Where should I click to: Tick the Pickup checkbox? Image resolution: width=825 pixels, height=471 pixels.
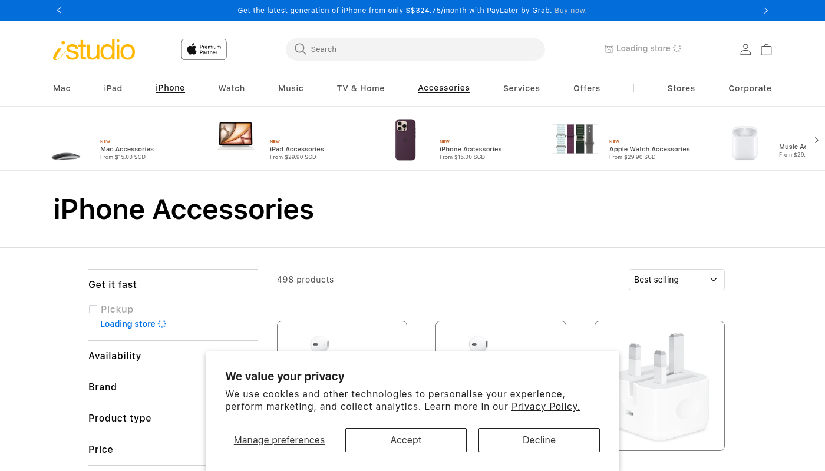(93, 309)
